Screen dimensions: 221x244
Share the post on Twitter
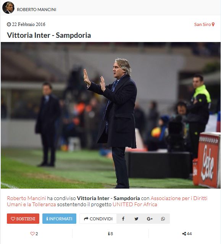(x=136, y=219)
